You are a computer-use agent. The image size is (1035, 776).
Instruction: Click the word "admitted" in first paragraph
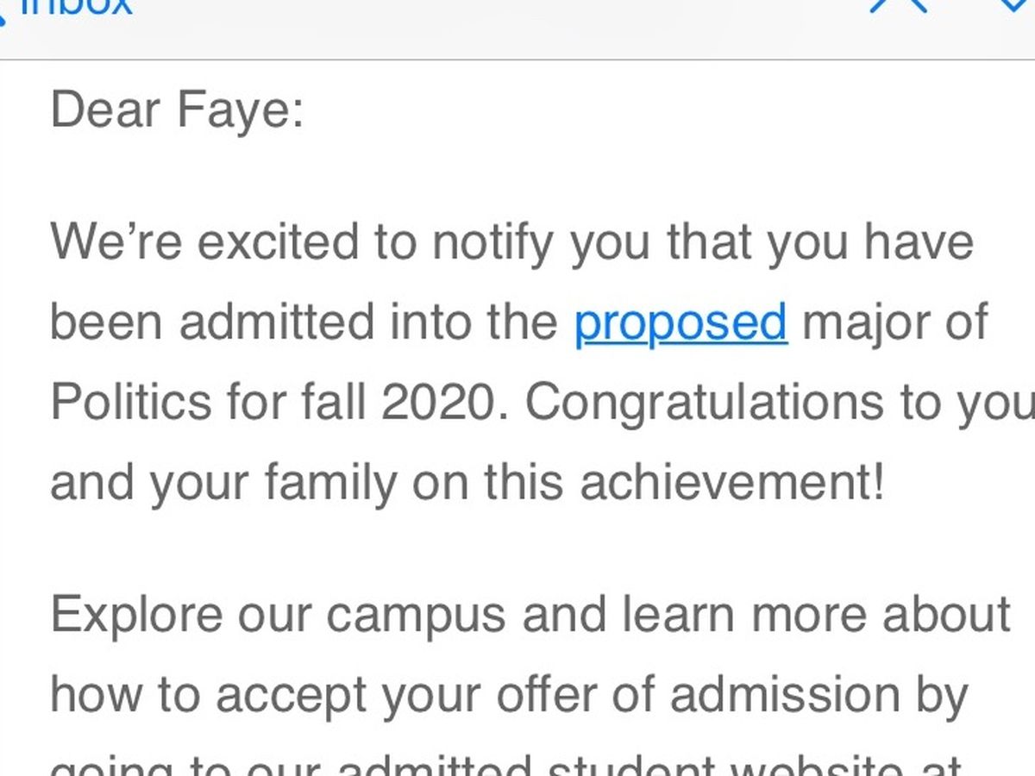pyautogui.click(x=278, y=322)
